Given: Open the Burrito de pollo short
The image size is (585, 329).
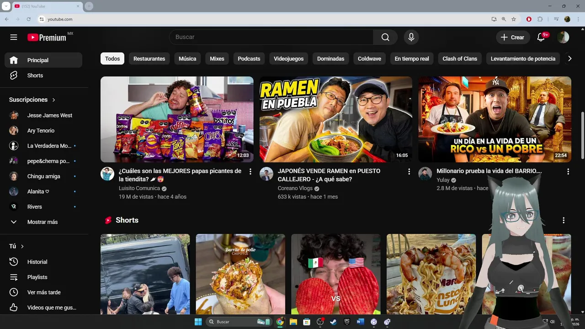Looking at the screenshot, I should pyautogui.click(x=240, y=274).
